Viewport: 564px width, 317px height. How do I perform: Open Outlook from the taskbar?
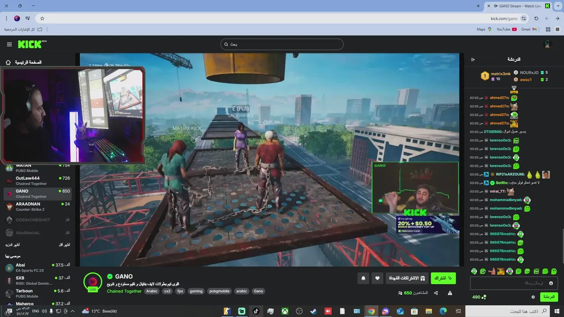click(400, 311)
